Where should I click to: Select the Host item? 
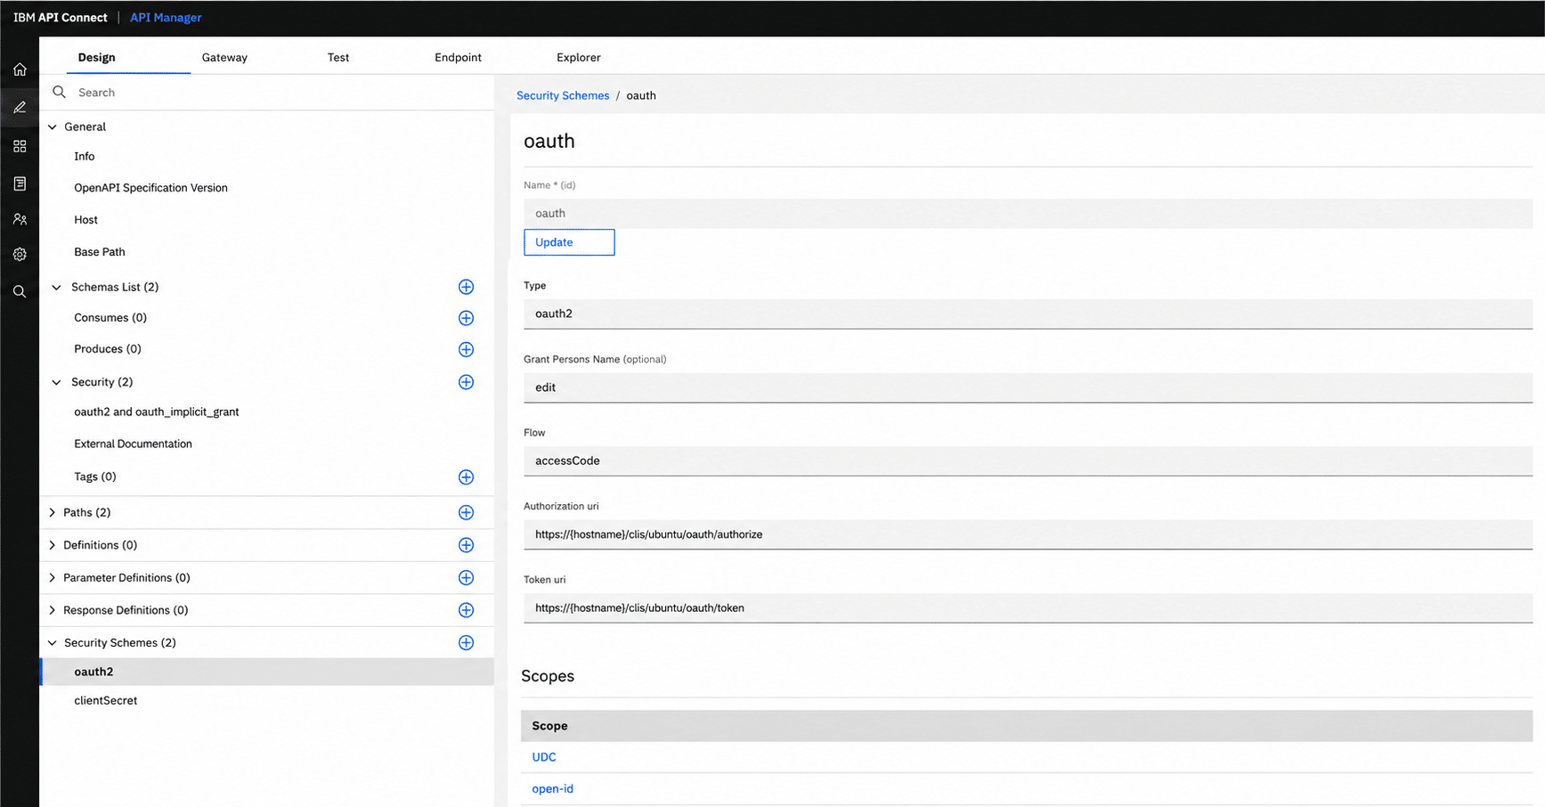coord(86,220)
